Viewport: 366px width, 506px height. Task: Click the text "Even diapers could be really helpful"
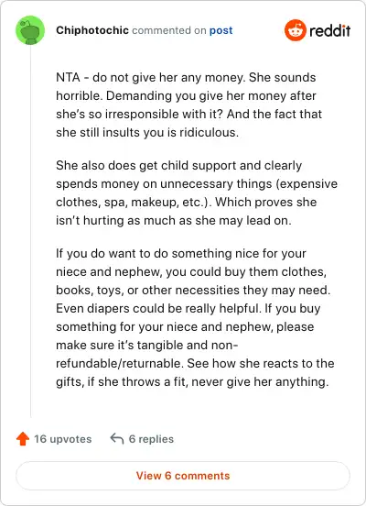(x=158, y=309)
